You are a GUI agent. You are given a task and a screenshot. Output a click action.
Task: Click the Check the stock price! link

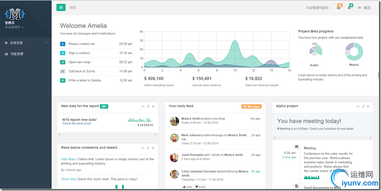click(x=77, y=124)
